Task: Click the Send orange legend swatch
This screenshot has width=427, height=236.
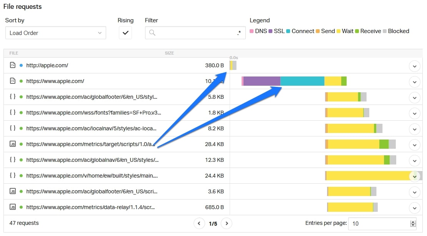Action: pyautogui.click(x=317, y=31)
